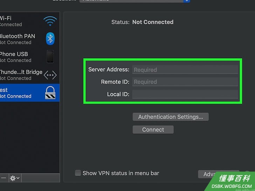Expand the chevron beside the gear
This screenshot has width=255, height=191.
pyautogui.click(x=18, y=178)
